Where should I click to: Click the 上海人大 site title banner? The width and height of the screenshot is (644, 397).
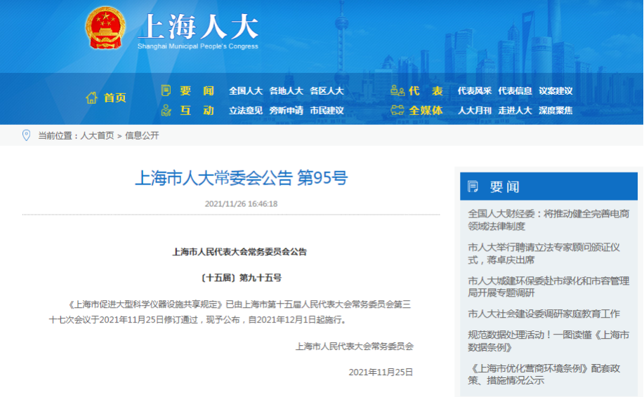click(198, 29)
